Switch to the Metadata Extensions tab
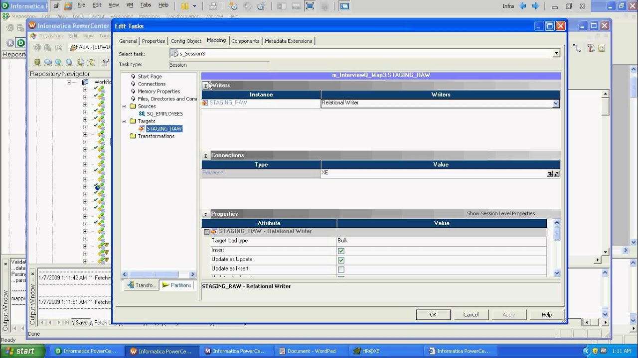This screenshot has width=638, height=358. [x=289, y=41]
